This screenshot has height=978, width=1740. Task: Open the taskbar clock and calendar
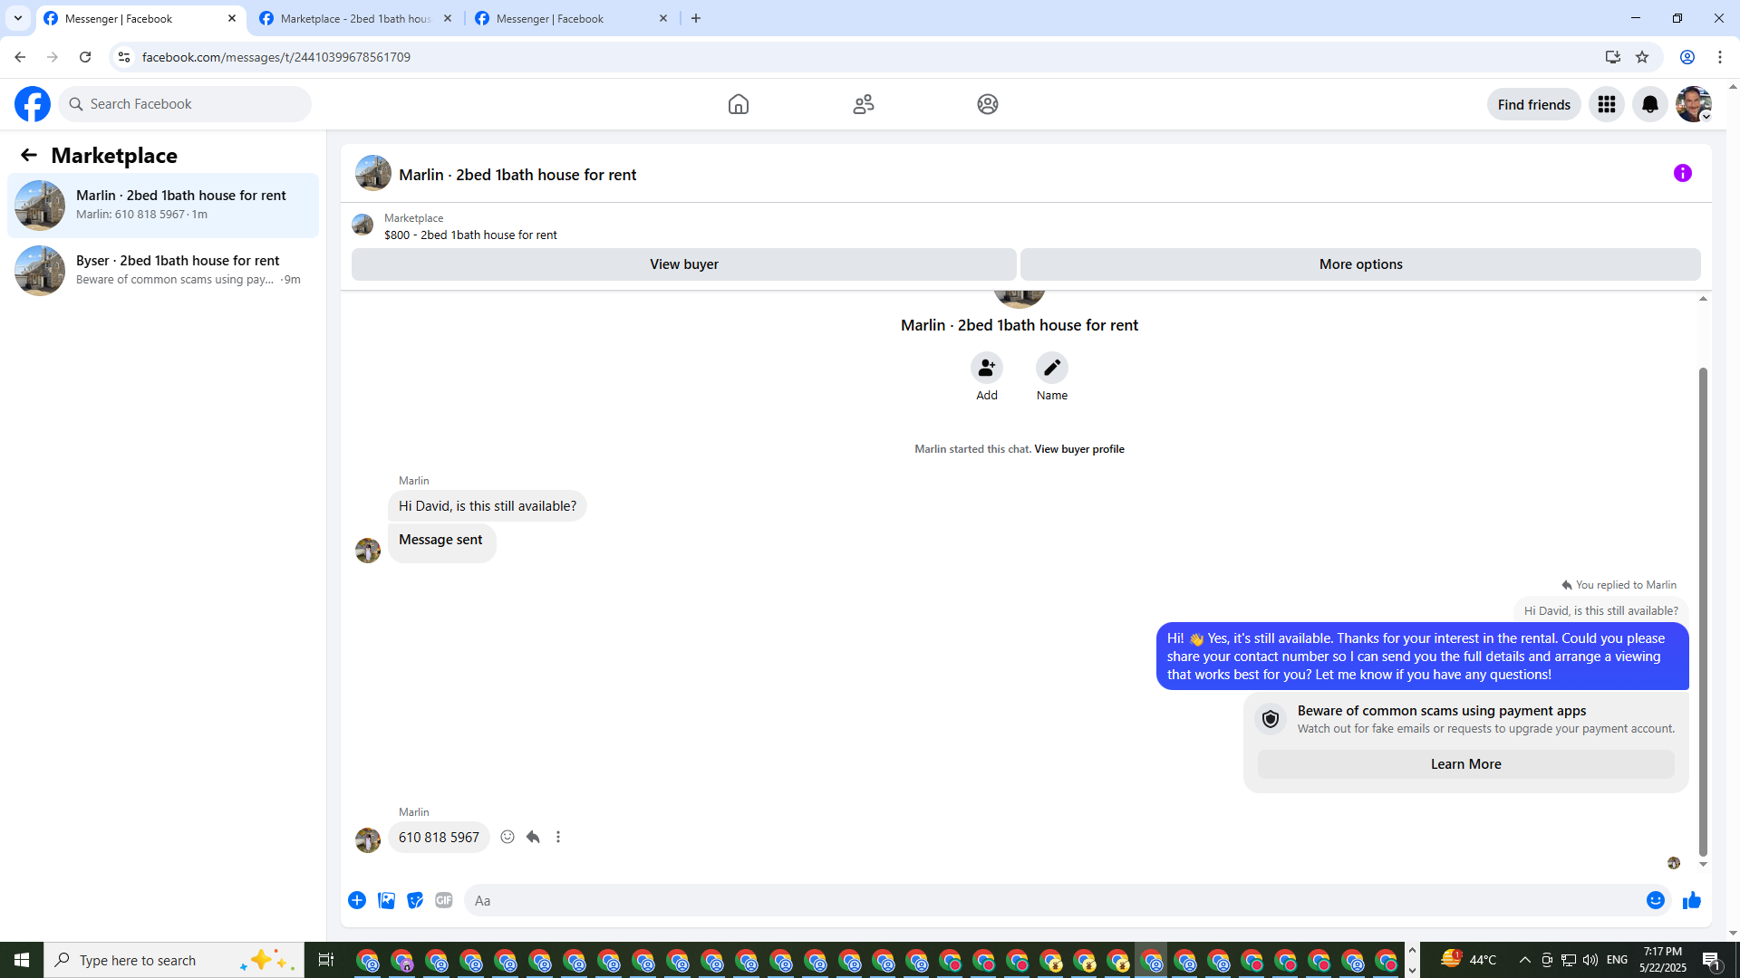click(1663, 960)
